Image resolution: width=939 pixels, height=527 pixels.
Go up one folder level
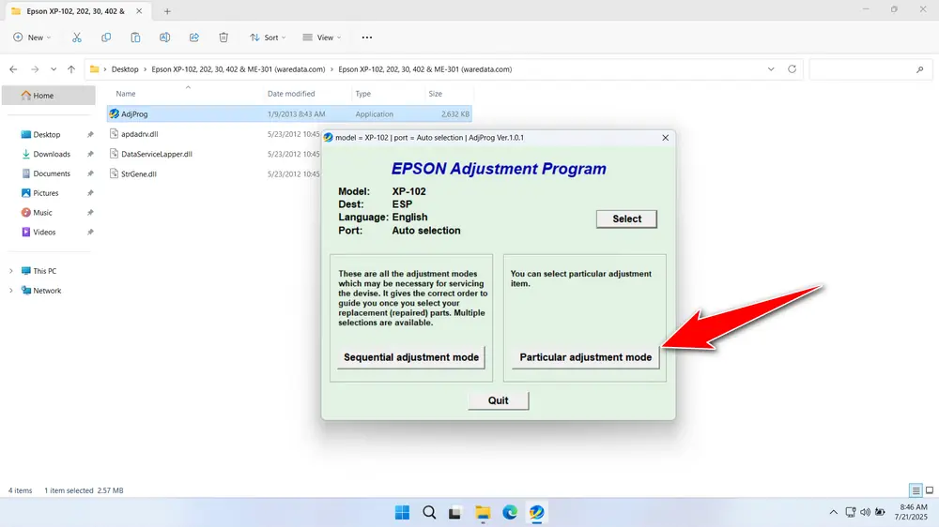[71, 69]
